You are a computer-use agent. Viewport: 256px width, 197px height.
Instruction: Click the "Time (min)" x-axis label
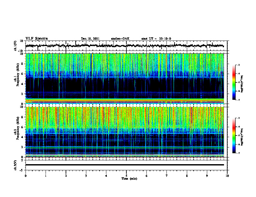point(129,179)
